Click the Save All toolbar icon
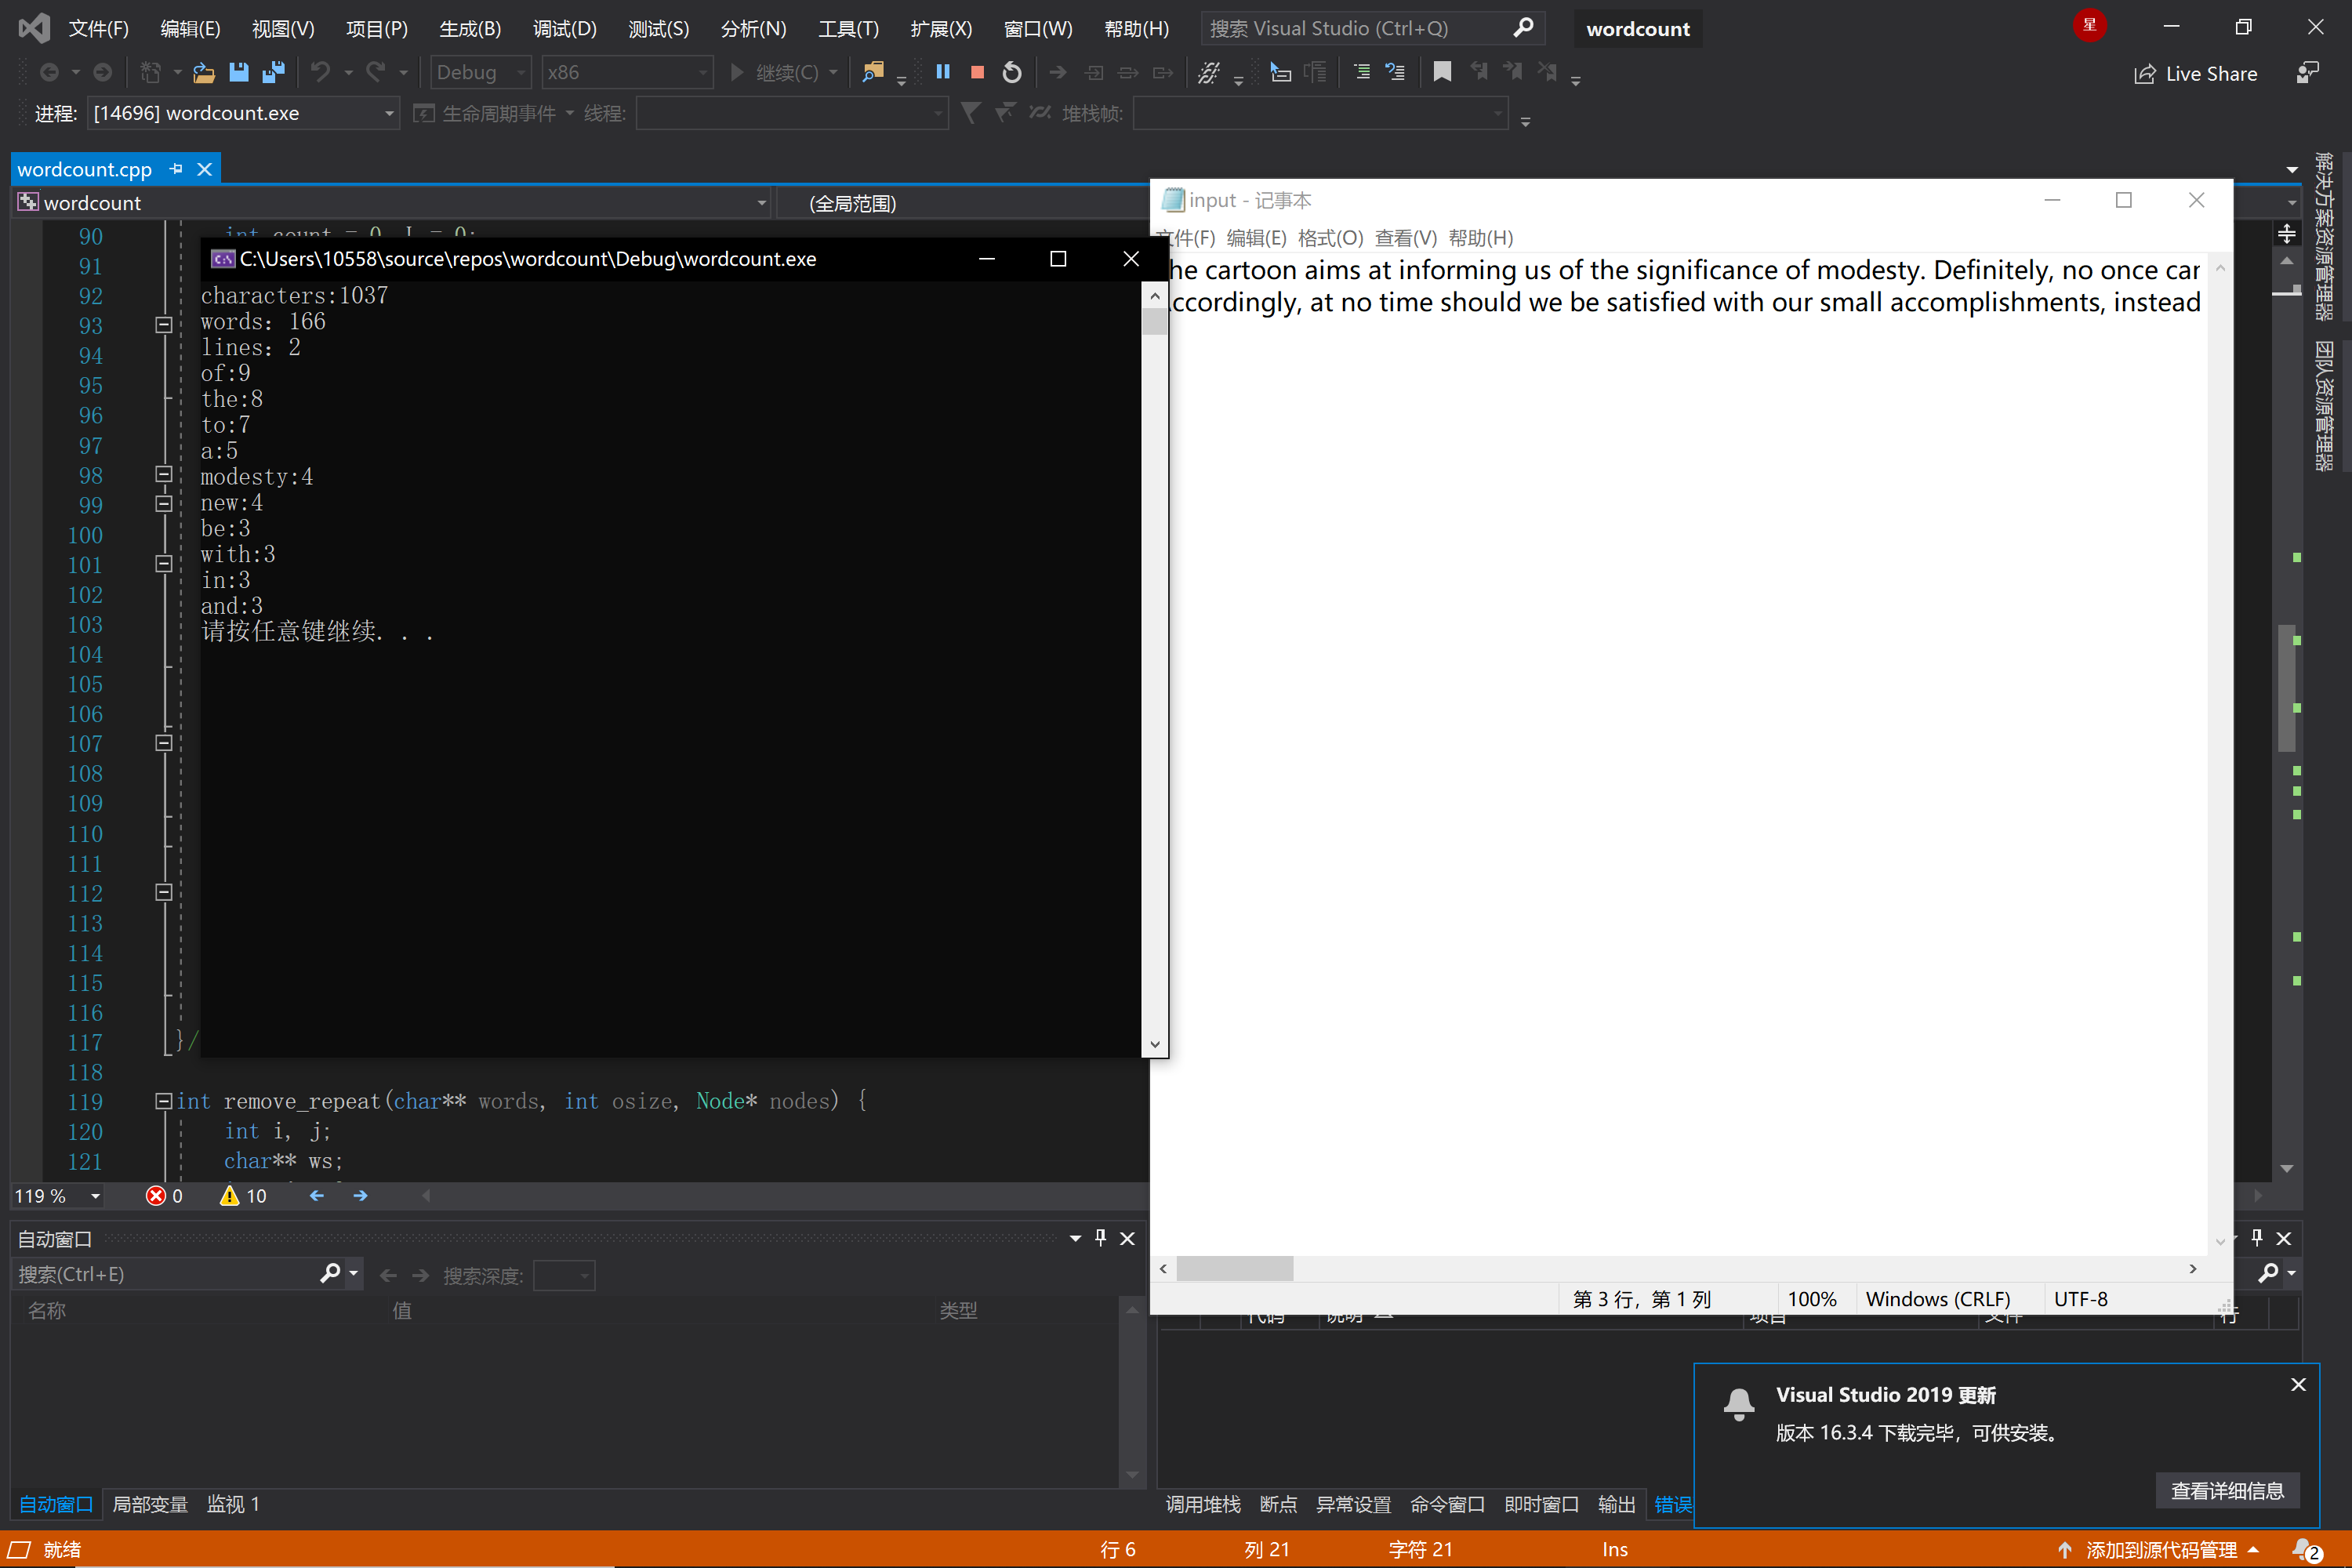 pyautogui.click(x=272, y=72)
